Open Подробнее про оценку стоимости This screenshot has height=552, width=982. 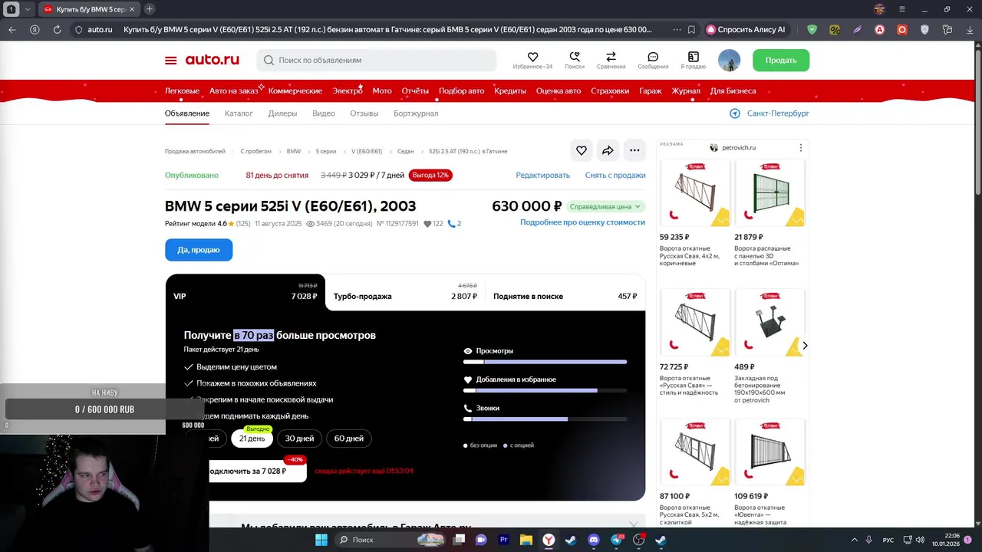pos(582,222)
